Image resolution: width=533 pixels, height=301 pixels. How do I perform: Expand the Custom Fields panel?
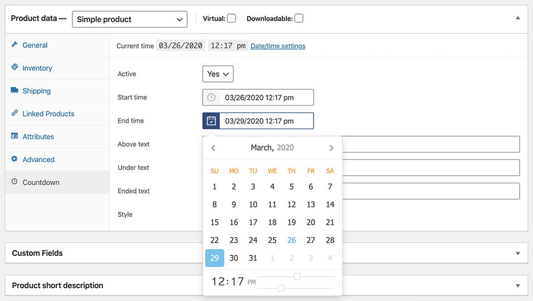517,253
